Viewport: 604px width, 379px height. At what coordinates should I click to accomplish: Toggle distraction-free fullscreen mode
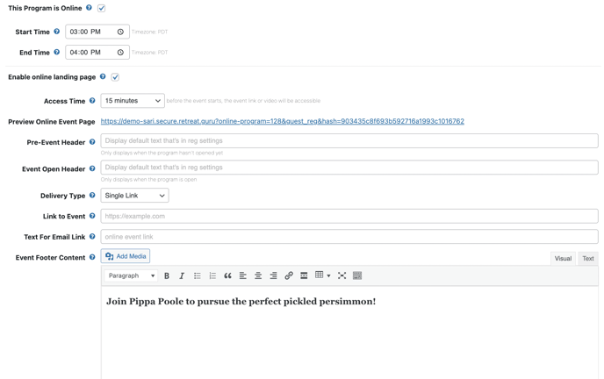tap(342, 275)
